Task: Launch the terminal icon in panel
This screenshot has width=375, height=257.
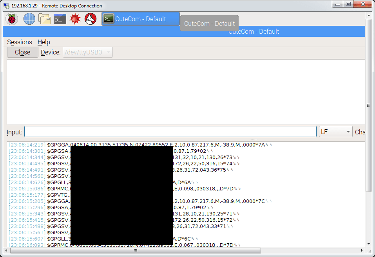Action: click(x=60, y=19)
